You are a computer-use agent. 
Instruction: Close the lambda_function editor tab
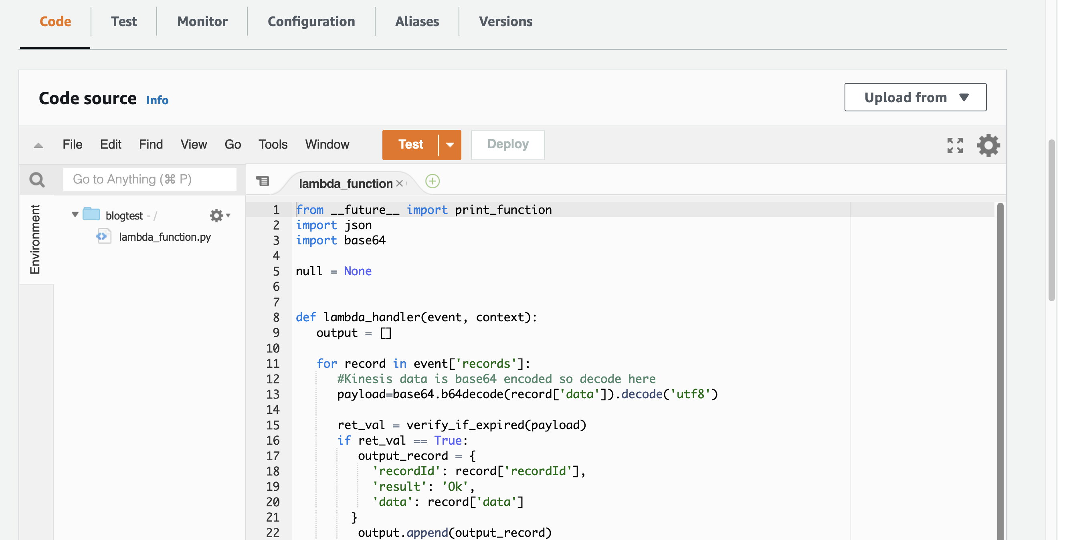399,183
